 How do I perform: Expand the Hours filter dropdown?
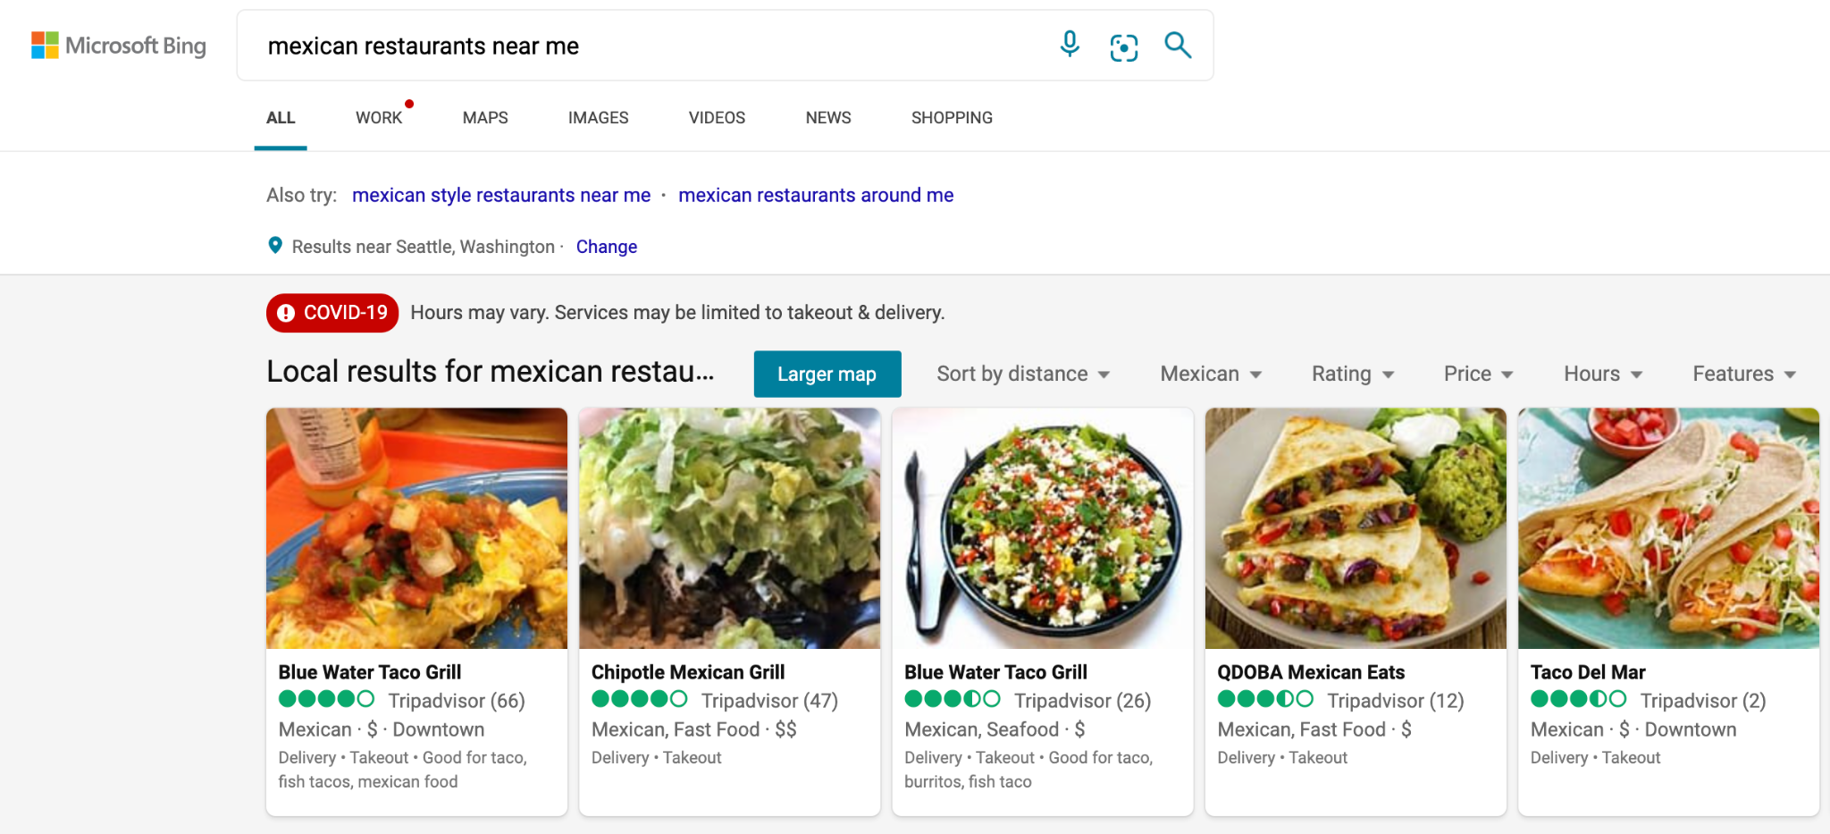1603,374
